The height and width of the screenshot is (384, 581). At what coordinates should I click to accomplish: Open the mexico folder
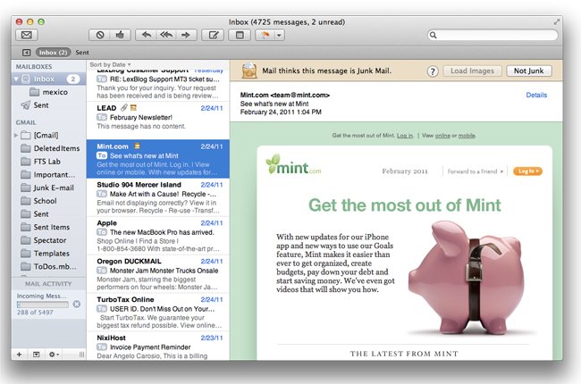pos(49,92)
